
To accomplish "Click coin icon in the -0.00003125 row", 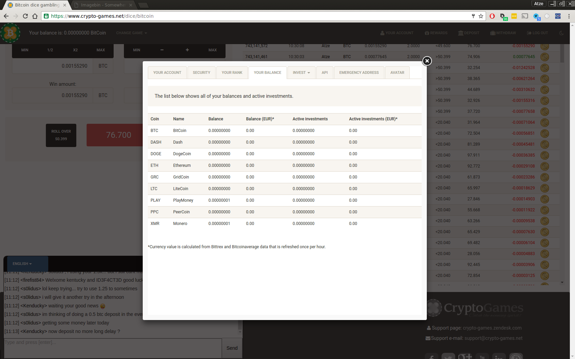I will (545, 276).
